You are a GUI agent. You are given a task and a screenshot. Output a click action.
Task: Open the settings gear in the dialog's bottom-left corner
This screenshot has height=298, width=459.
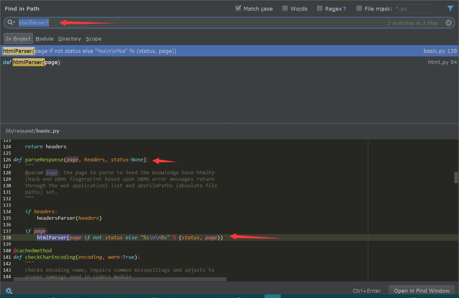point(9,291)
